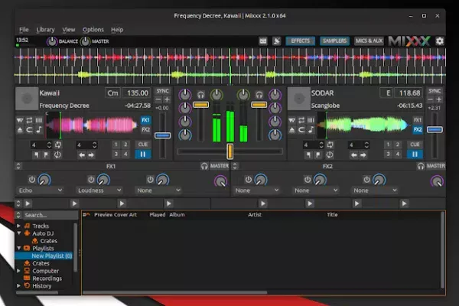Screen dimensions: 459x306
Task: Toggle FX2 first slot power button
Action: (x=248, y=179)
